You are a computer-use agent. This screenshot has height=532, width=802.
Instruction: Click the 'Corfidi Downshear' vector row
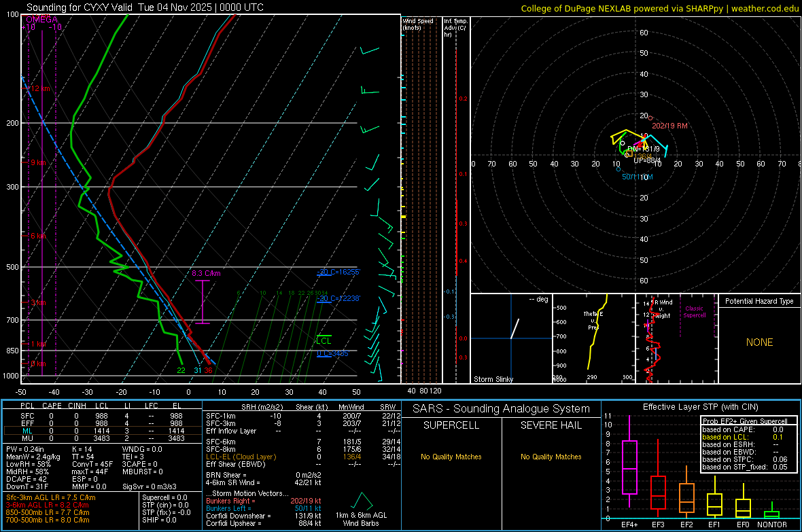click(x=264, y=516)
